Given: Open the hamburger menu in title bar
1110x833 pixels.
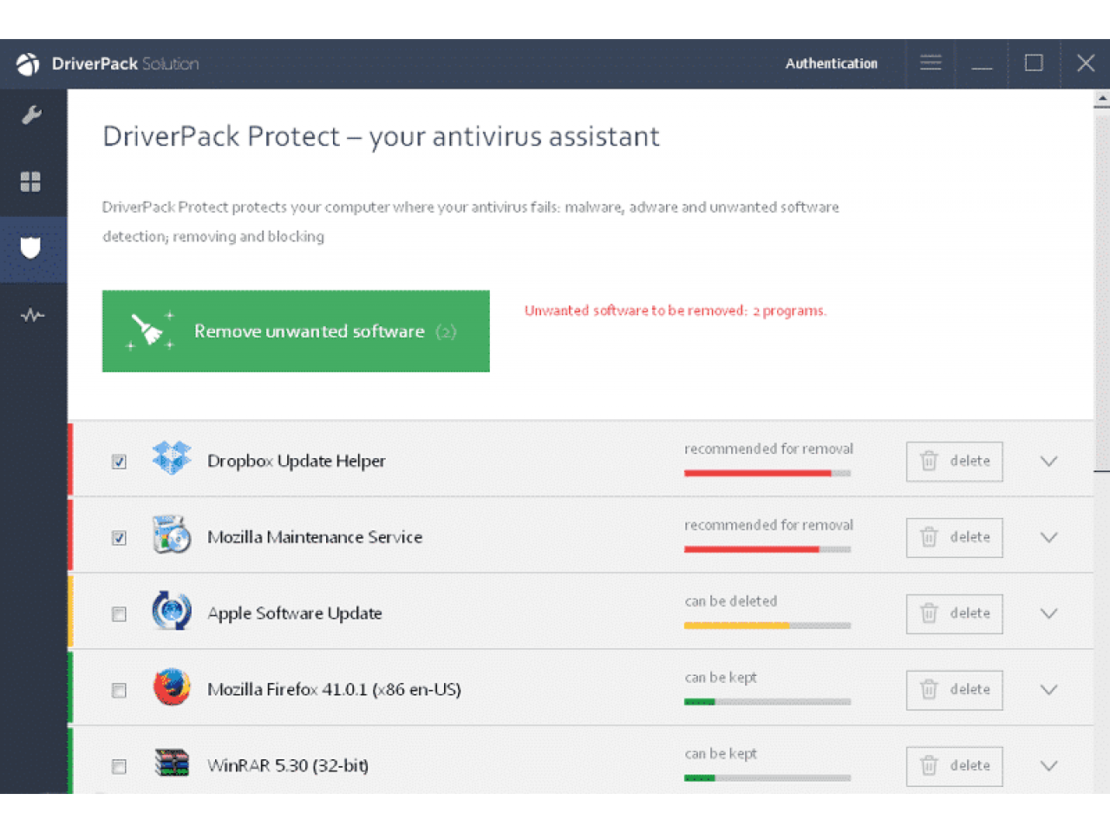Looking at the screenshot, I should tap(930, 63).
